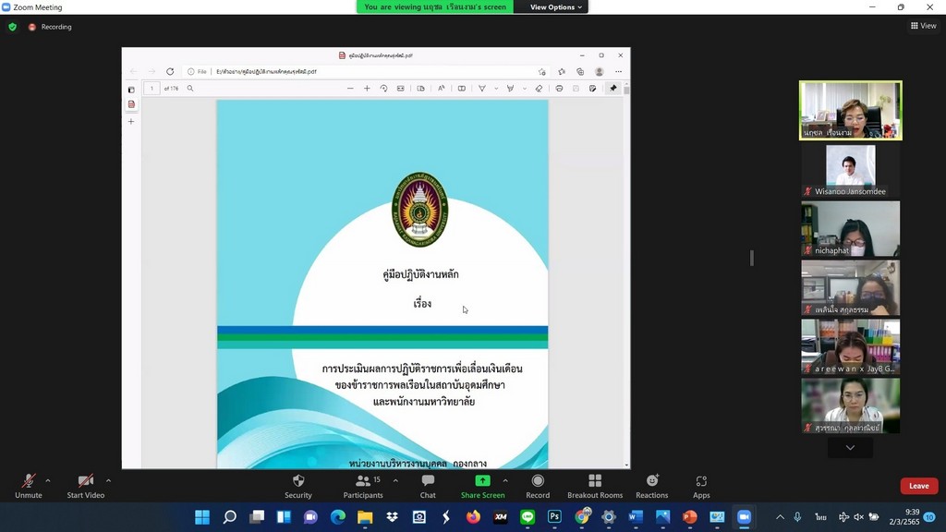Viewport: 946px width, 532px height.
Task: Open video options arrow beside Start Video
Action: 108,480
